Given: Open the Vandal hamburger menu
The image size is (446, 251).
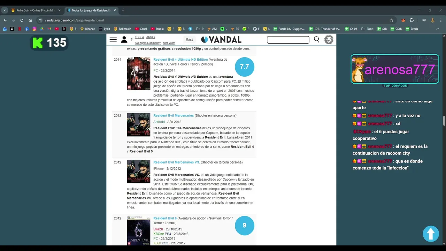Looking at the screenshot, I should tap(113, 40).
